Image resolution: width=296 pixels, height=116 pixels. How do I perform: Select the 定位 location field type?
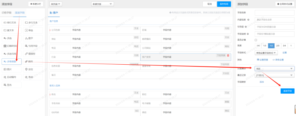[33, 69]
